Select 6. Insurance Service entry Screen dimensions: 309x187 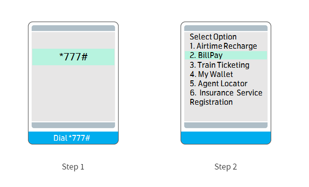(226, 93)
